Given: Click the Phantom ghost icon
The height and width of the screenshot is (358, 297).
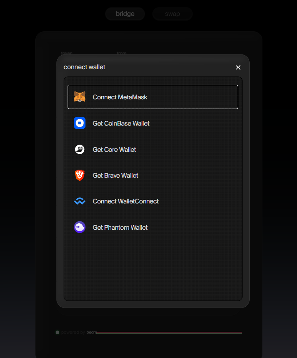Looking at the screenshot, I should tap(80, 227).
